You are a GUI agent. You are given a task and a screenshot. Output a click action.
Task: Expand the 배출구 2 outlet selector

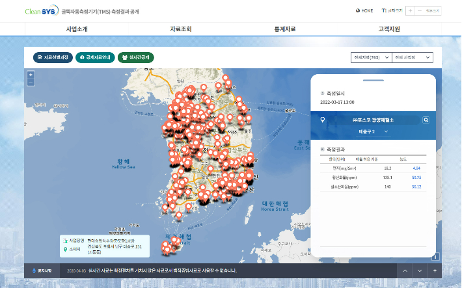(374, 132)
